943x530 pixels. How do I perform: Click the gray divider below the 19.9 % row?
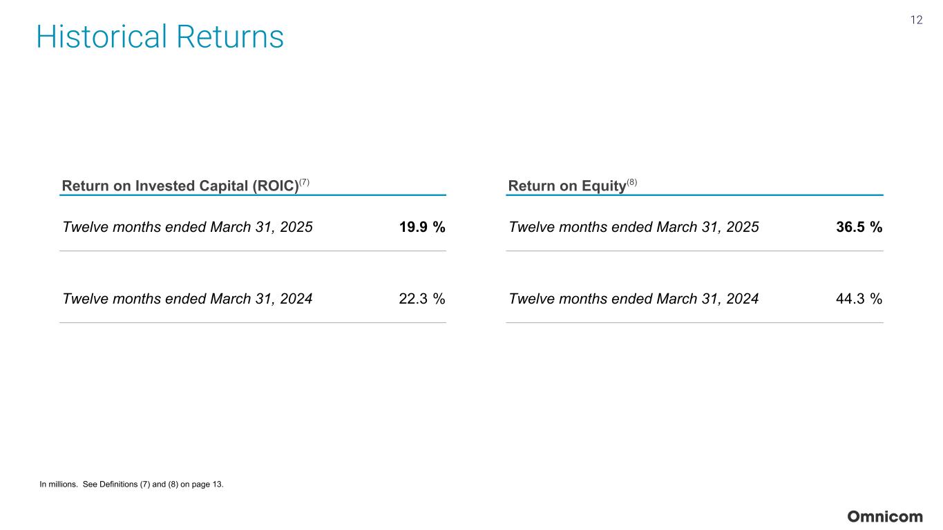253,251
